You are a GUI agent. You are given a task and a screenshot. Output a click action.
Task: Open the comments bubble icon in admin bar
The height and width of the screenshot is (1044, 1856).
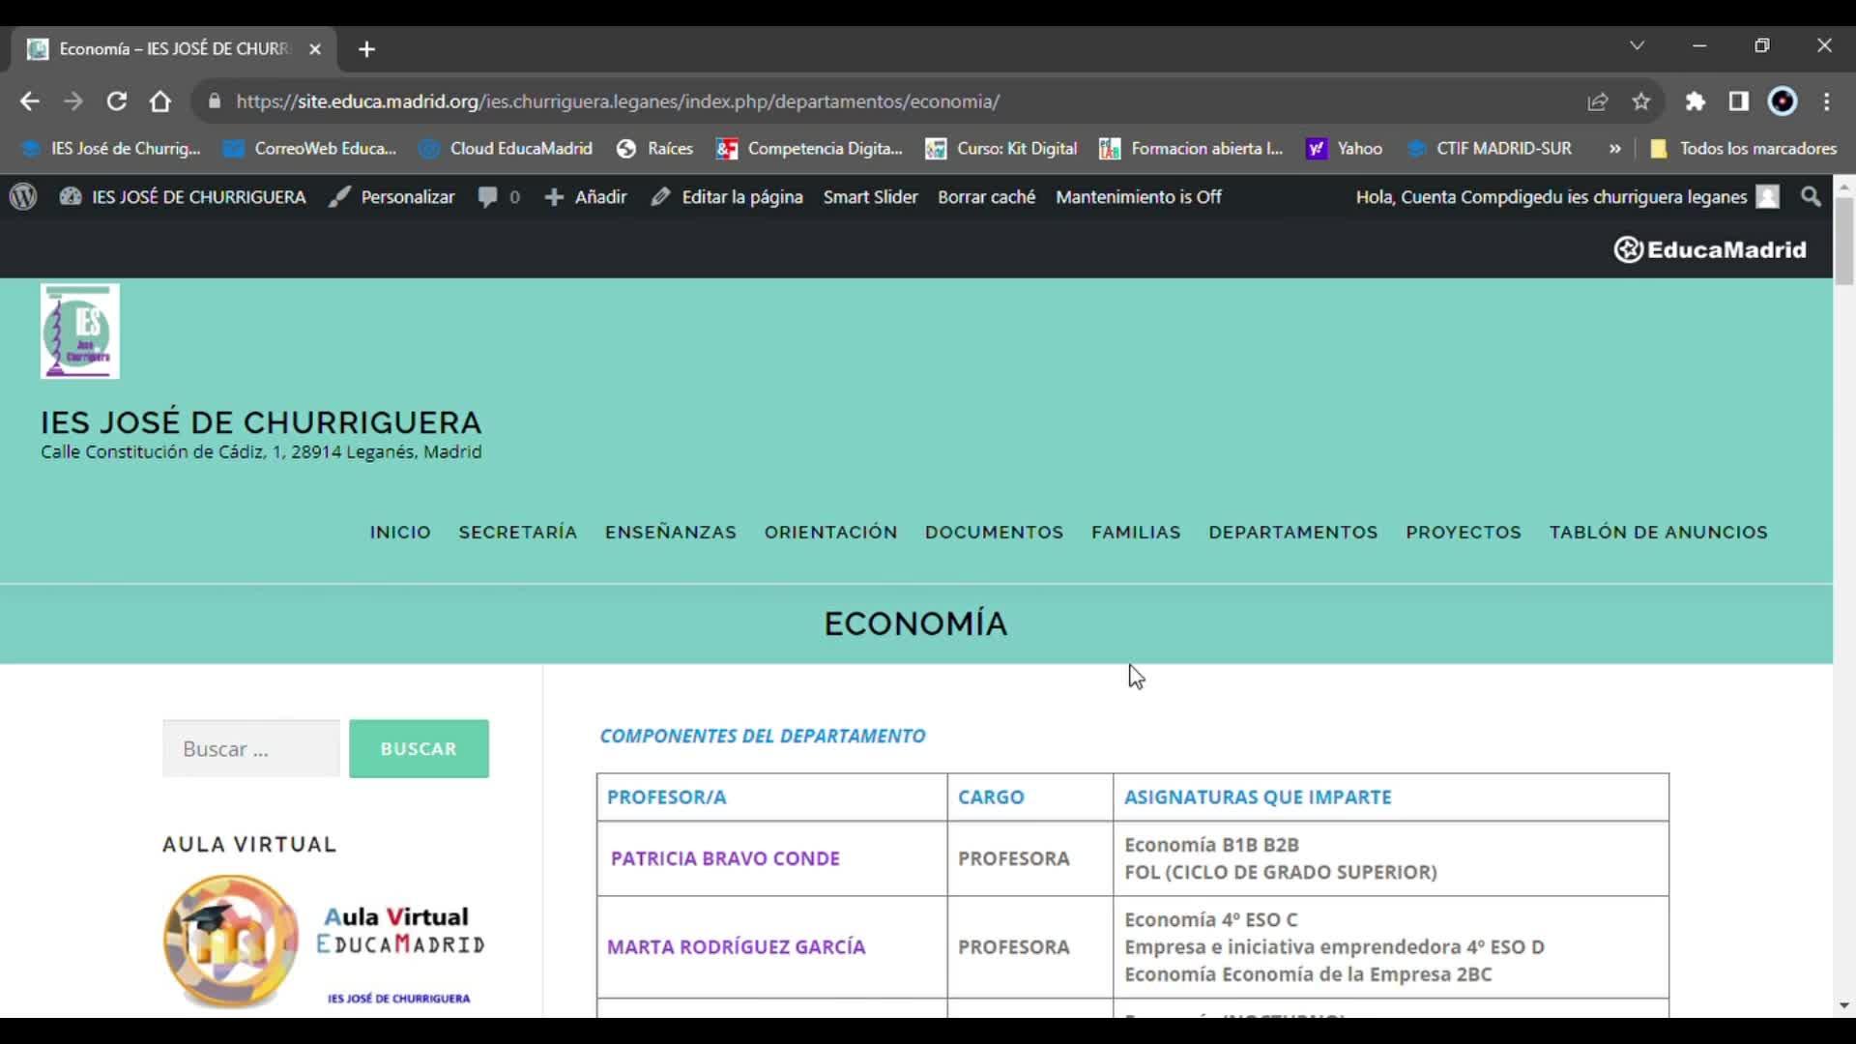[488, 197]
